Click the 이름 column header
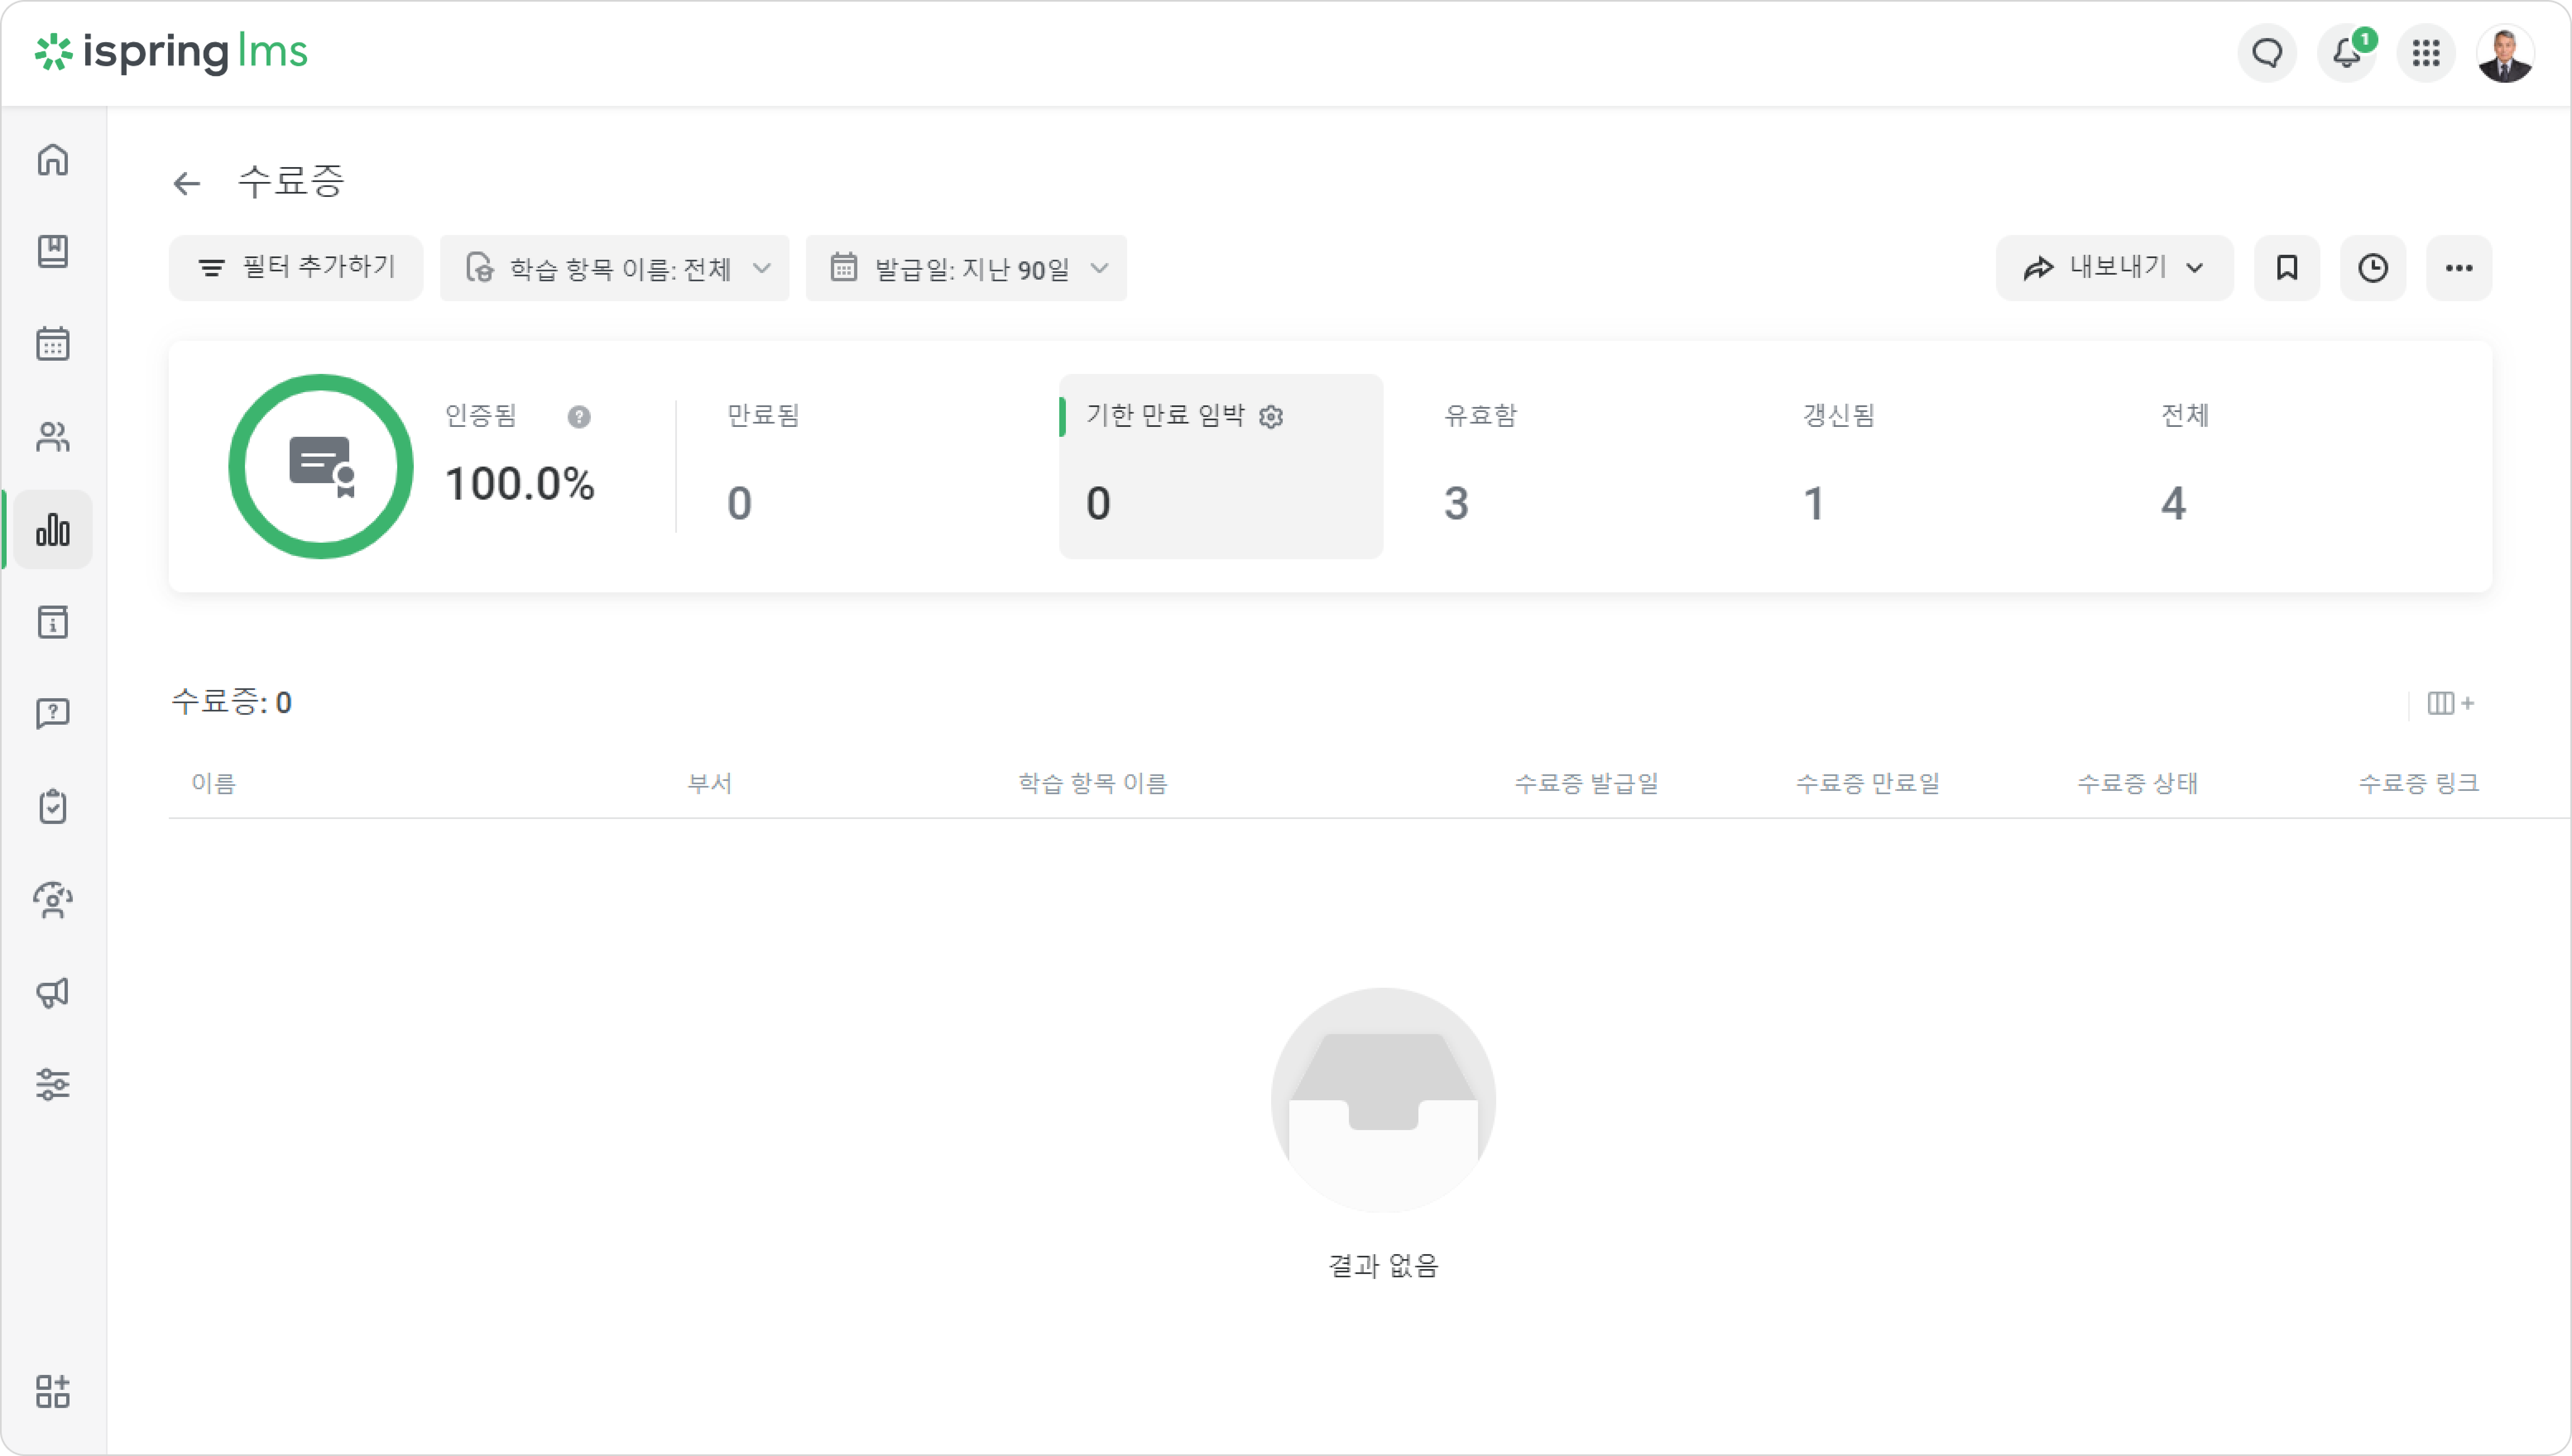The height and width of the screenshot is (1456, 2572). tap(214, 783)
